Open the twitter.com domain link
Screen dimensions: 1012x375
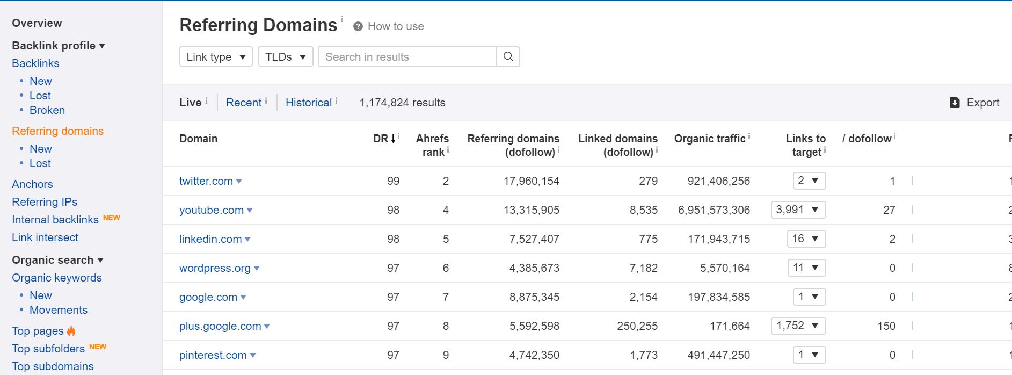206,181
